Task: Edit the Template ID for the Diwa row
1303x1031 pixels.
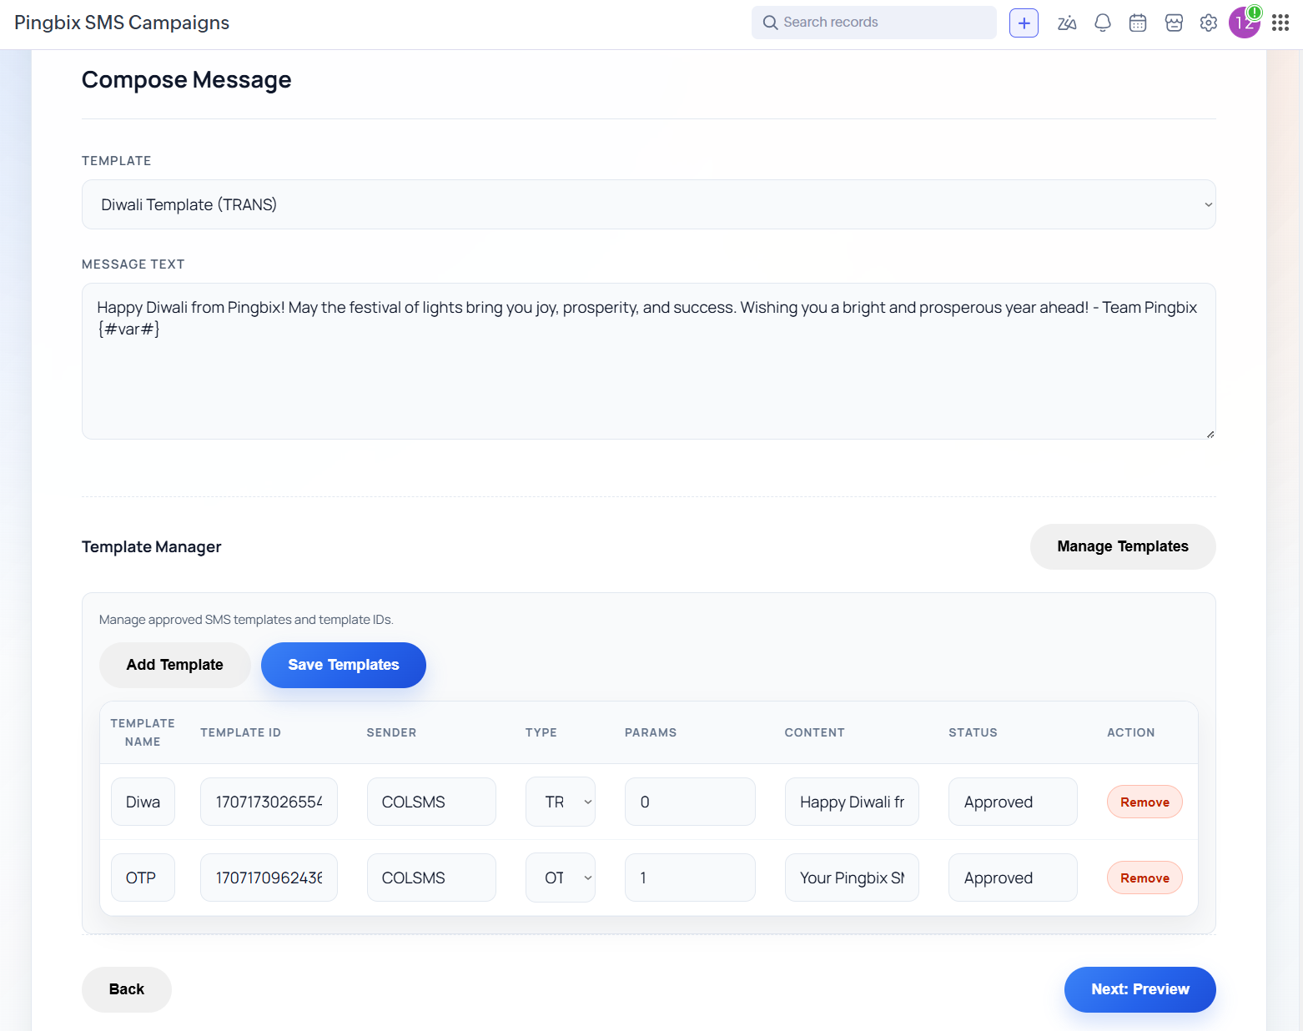Action: [268, 802]
